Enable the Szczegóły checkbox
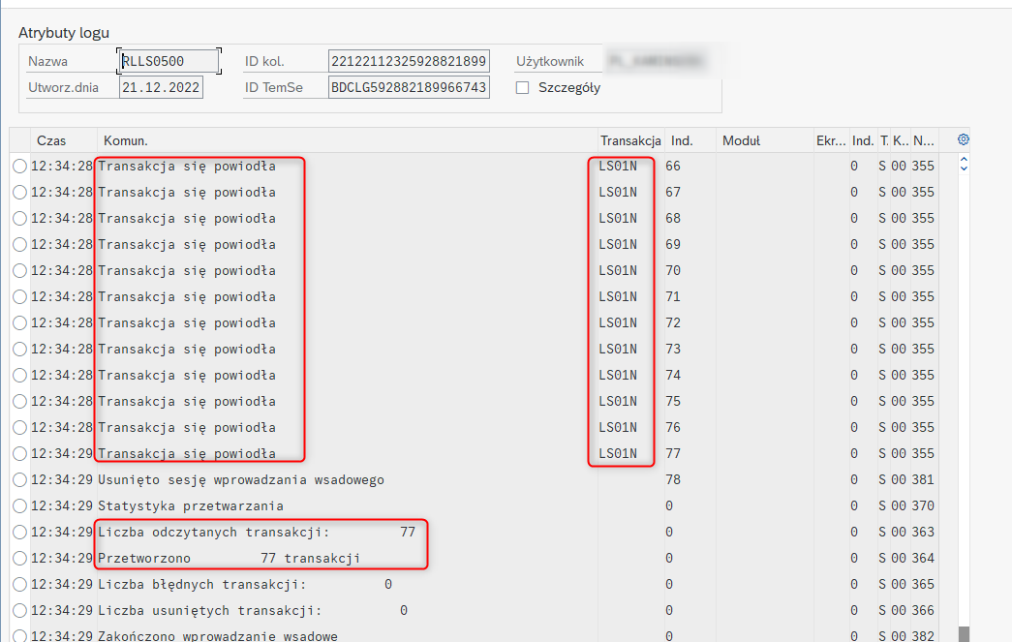Screen dimensions: 1012x642 click(523, 87)
